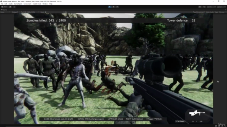This screenshot has height=127, width=227.
Task: Open the Full HD resolution dropdown
Action: [x=30, y=12]
